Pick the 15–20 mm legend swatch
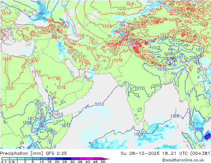 click(52, 159)
